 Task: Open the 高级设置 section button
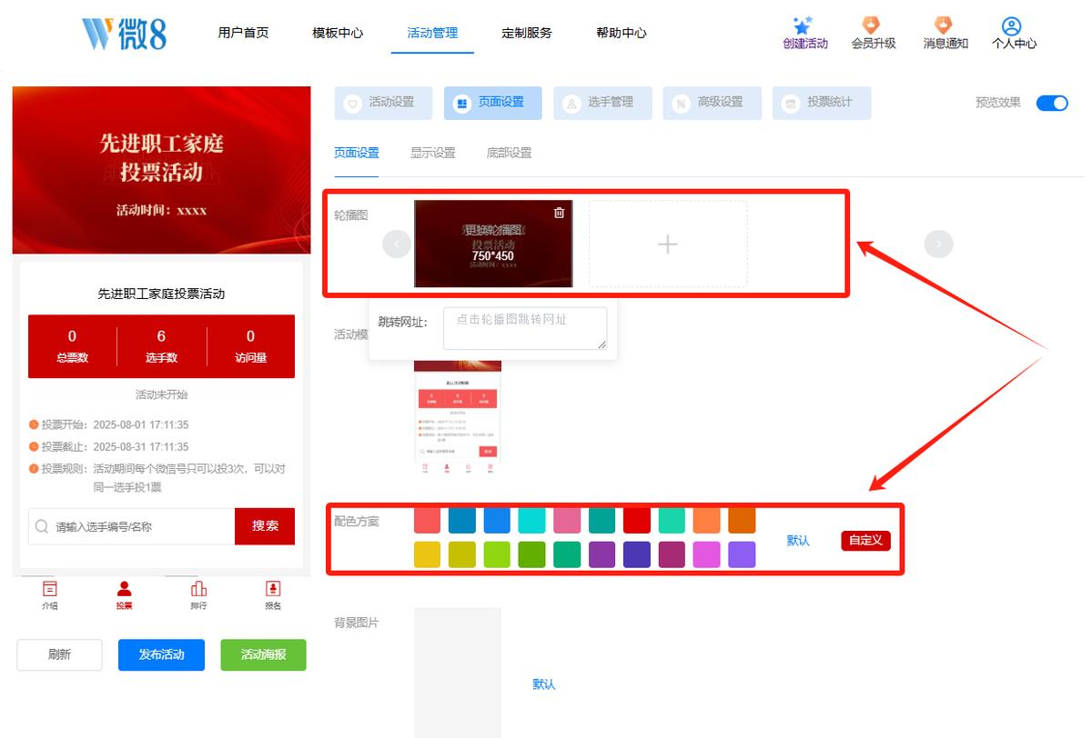[712, 103]
